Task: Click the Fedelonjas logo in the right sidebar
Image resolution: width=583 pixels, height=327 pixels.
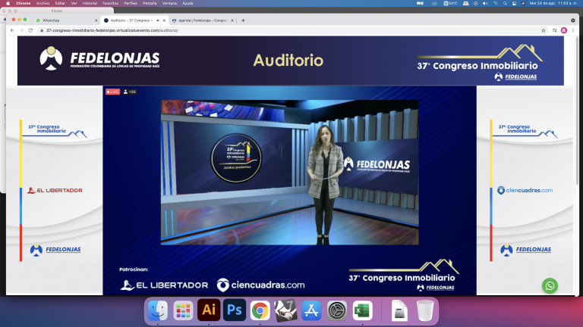Action: (x=525, y=250)
